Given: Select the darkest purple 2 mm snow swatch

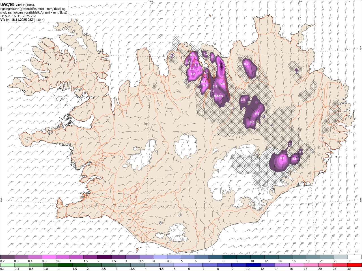Looking at the screenshot, I should click(x=104, y=257).
